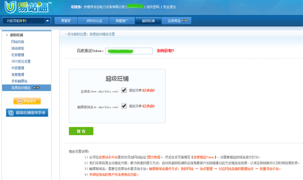This screenshot has height=180, width=303.
Task: Collapse the 超级旺铺 sidebar tree
Action: [x=7, y=35]
